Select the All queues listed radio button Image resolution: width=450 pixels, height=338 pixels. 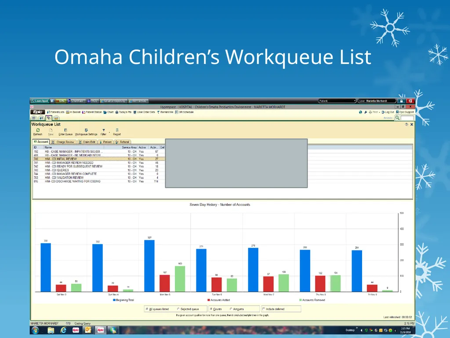click(x=147, y=309)
